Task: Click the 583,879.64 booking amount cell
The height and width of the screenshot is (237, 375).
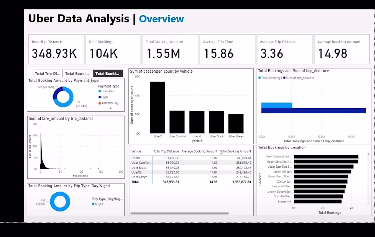Action: pos(243,158)
